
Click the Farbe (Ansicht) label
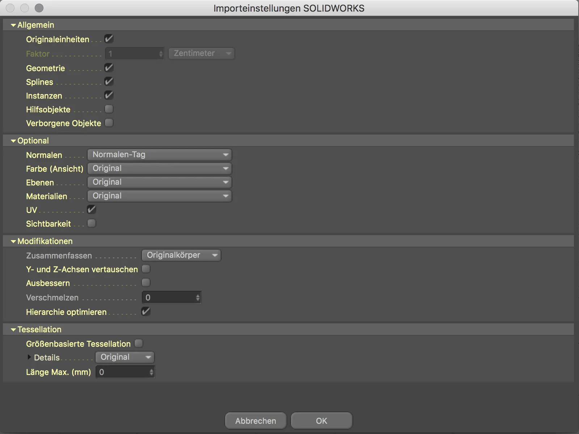pos(55,169)
